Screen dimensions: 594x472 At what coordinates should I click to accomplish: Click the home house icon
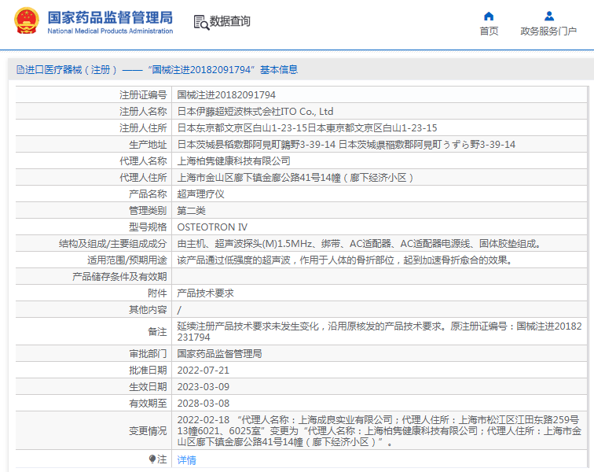(489, 16)
